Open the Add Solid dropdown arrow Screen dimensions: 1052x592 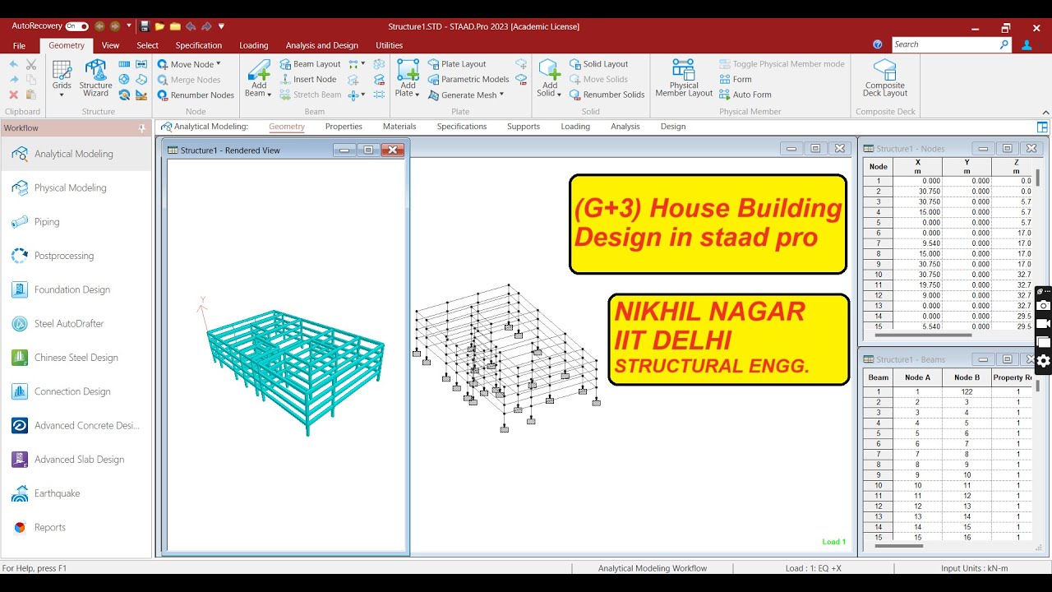tap(559, 94)
